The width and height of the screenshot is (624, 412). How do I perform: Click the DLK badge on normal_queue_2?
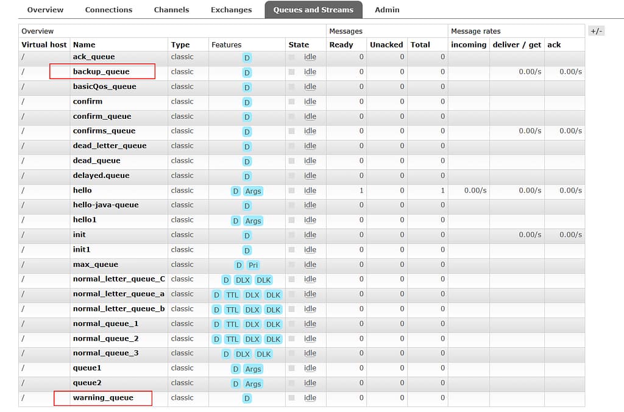coord(273,339)
